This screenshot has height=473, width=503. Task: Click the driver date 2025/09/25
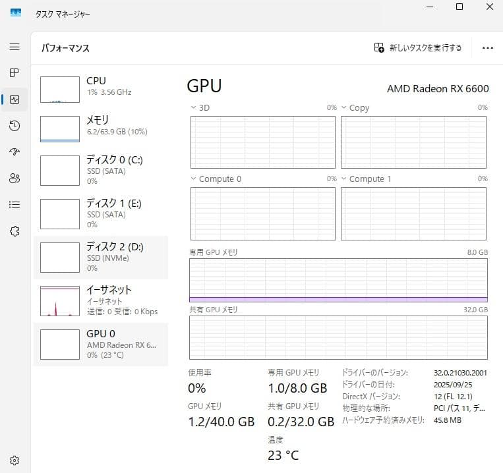point(453,385)
